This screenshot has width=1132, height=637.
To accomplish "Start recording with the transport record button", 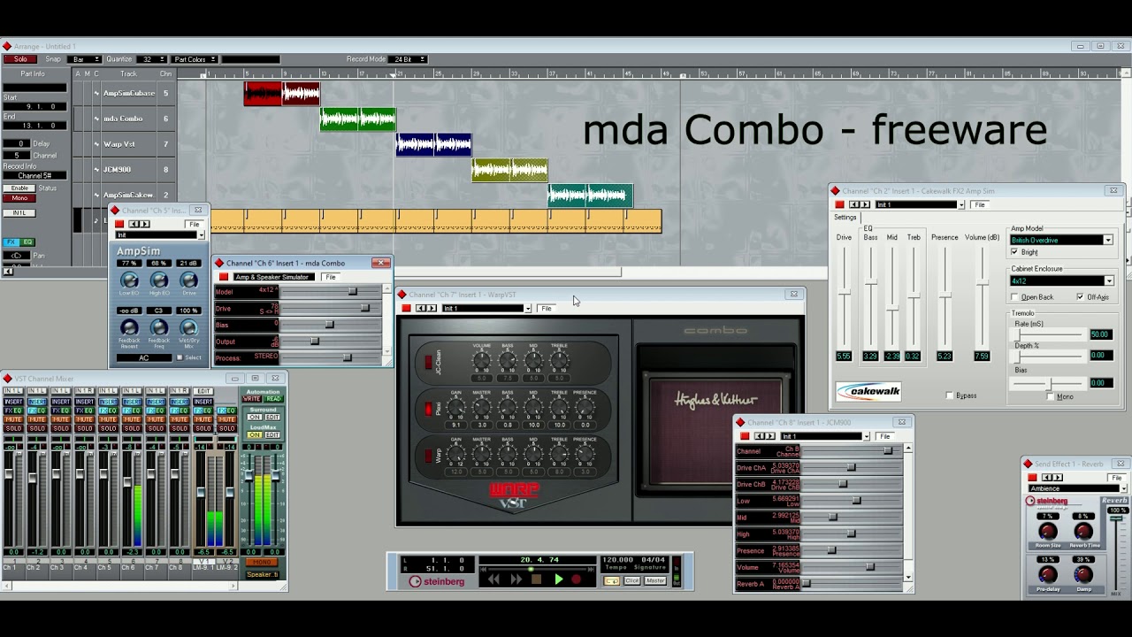I will tap(576, 579).
